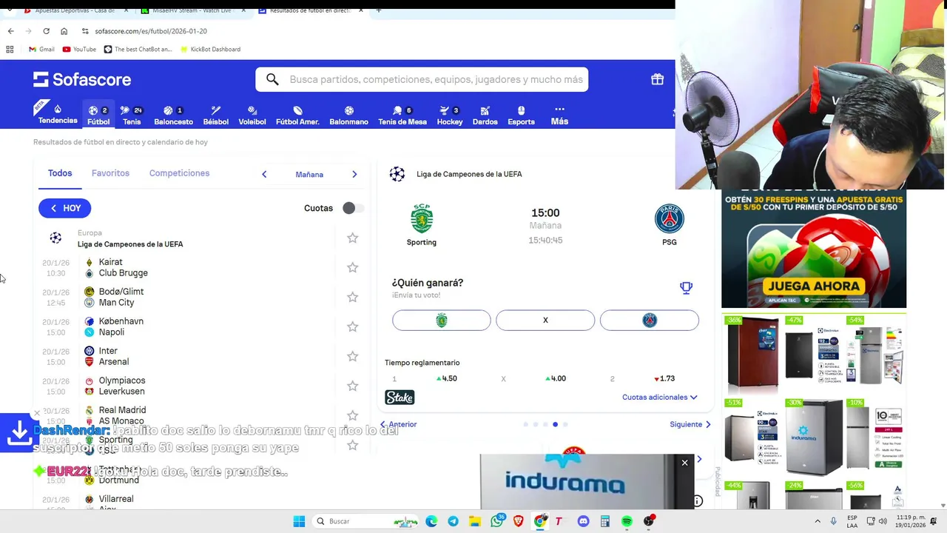Open Liga de Campeones de la UEFA header link
The height and width of the screenshot is (533, 947).
click(469, 174)
